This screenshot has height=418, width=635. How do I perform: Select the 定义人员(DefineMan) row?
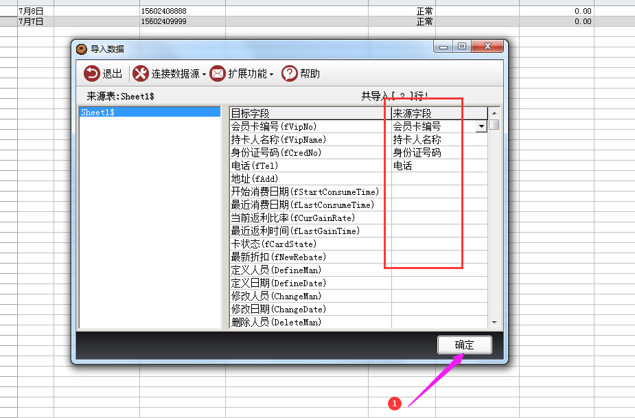tap(310, 270)
